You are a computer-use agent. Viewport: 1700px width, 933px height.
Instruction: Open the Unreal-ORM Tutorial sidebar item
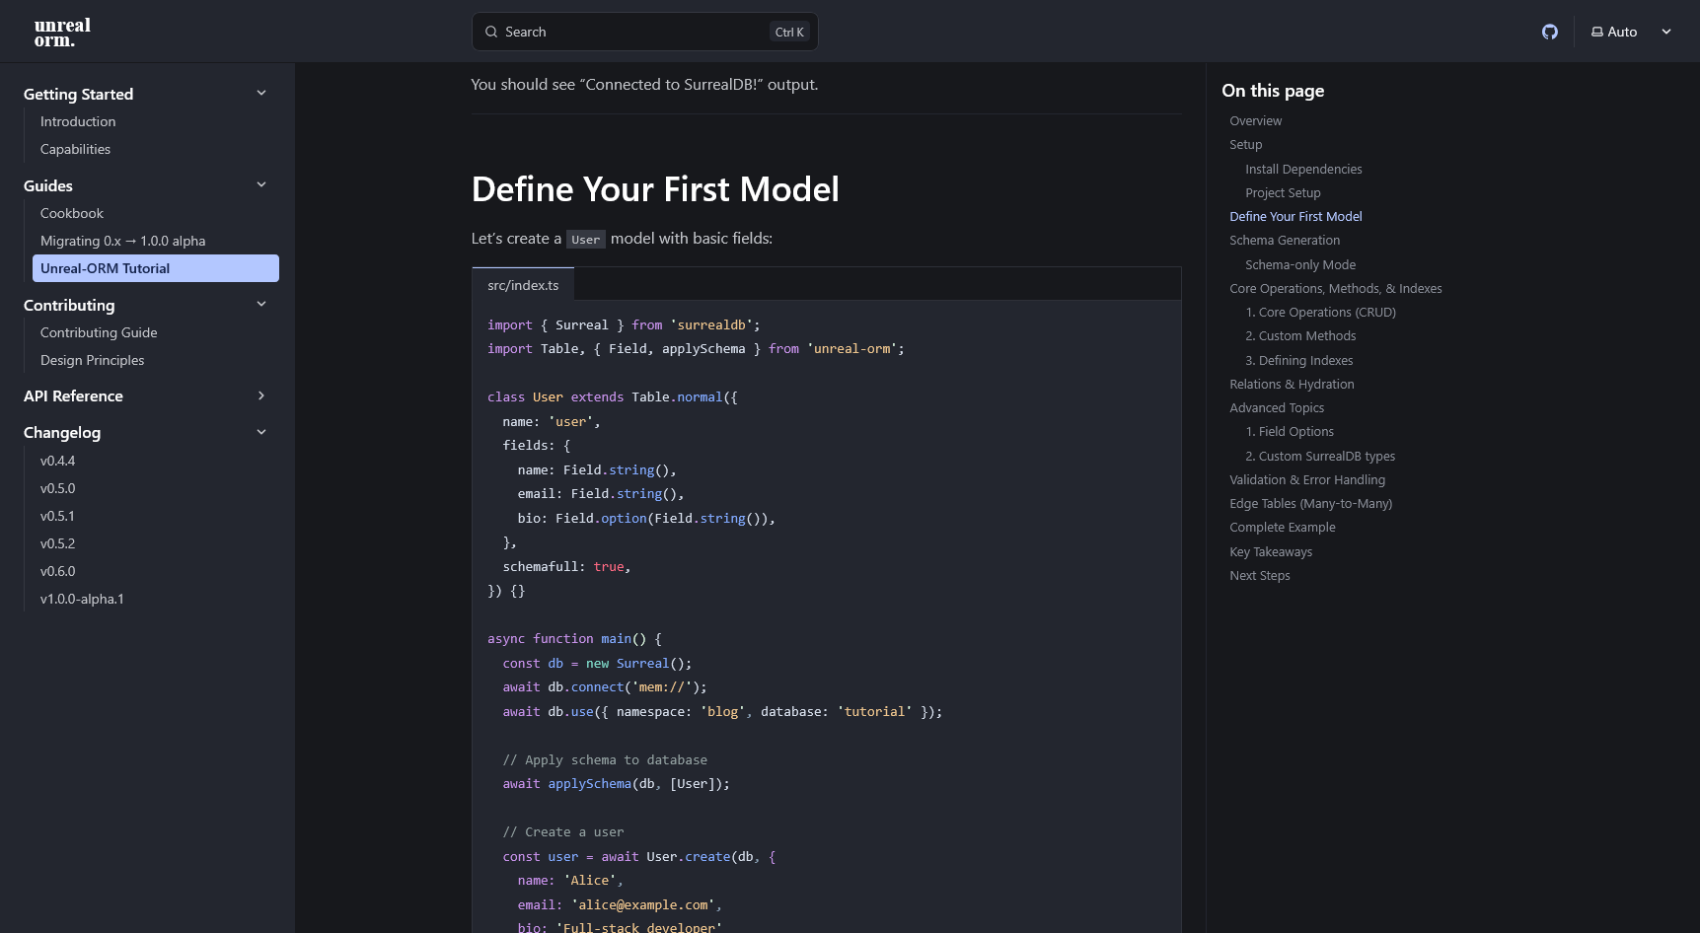click(x=155, y=268)
